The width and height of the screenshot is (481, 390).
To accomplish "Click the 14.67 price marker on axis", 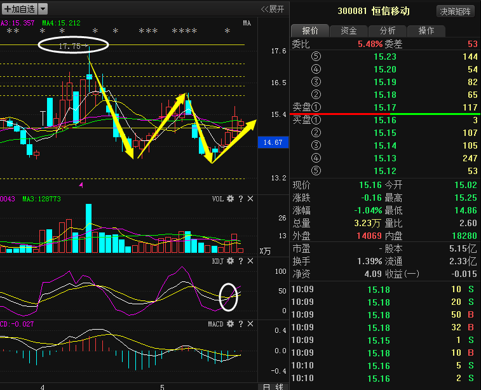I will (x=273, y=142).
